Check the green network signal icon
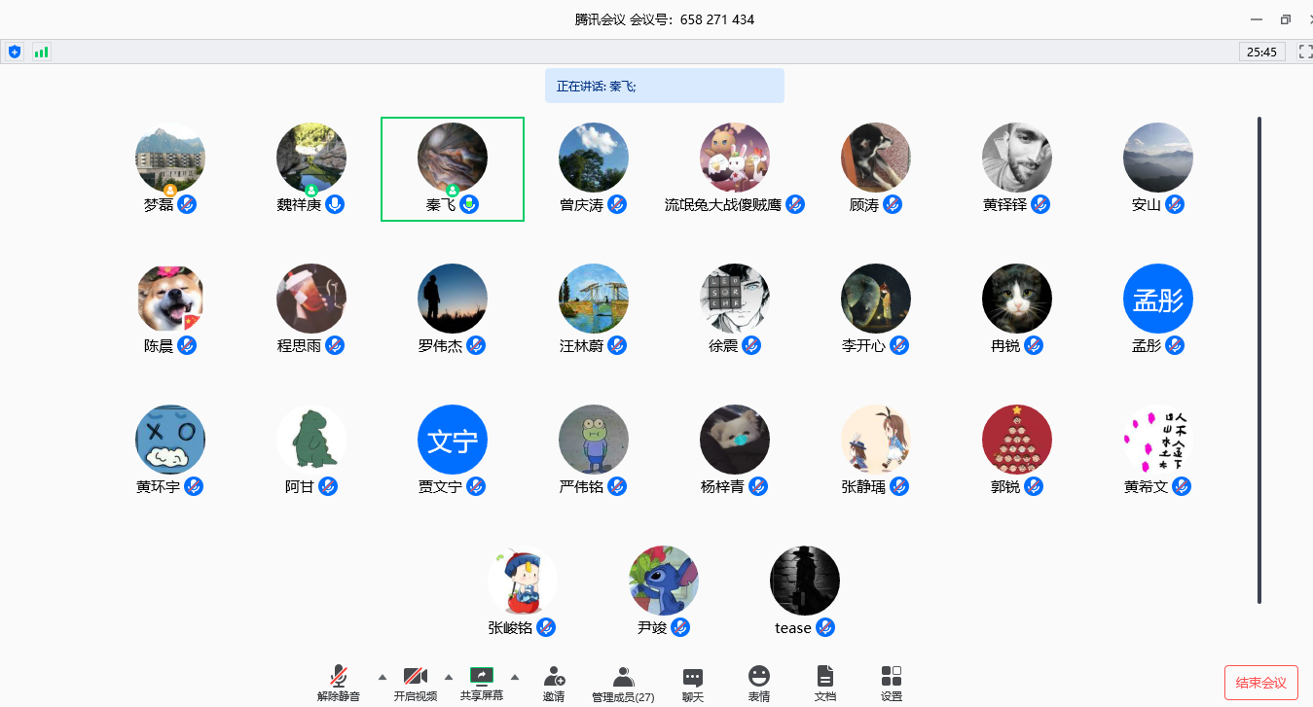1313x707 pixels. coord(41,52)
